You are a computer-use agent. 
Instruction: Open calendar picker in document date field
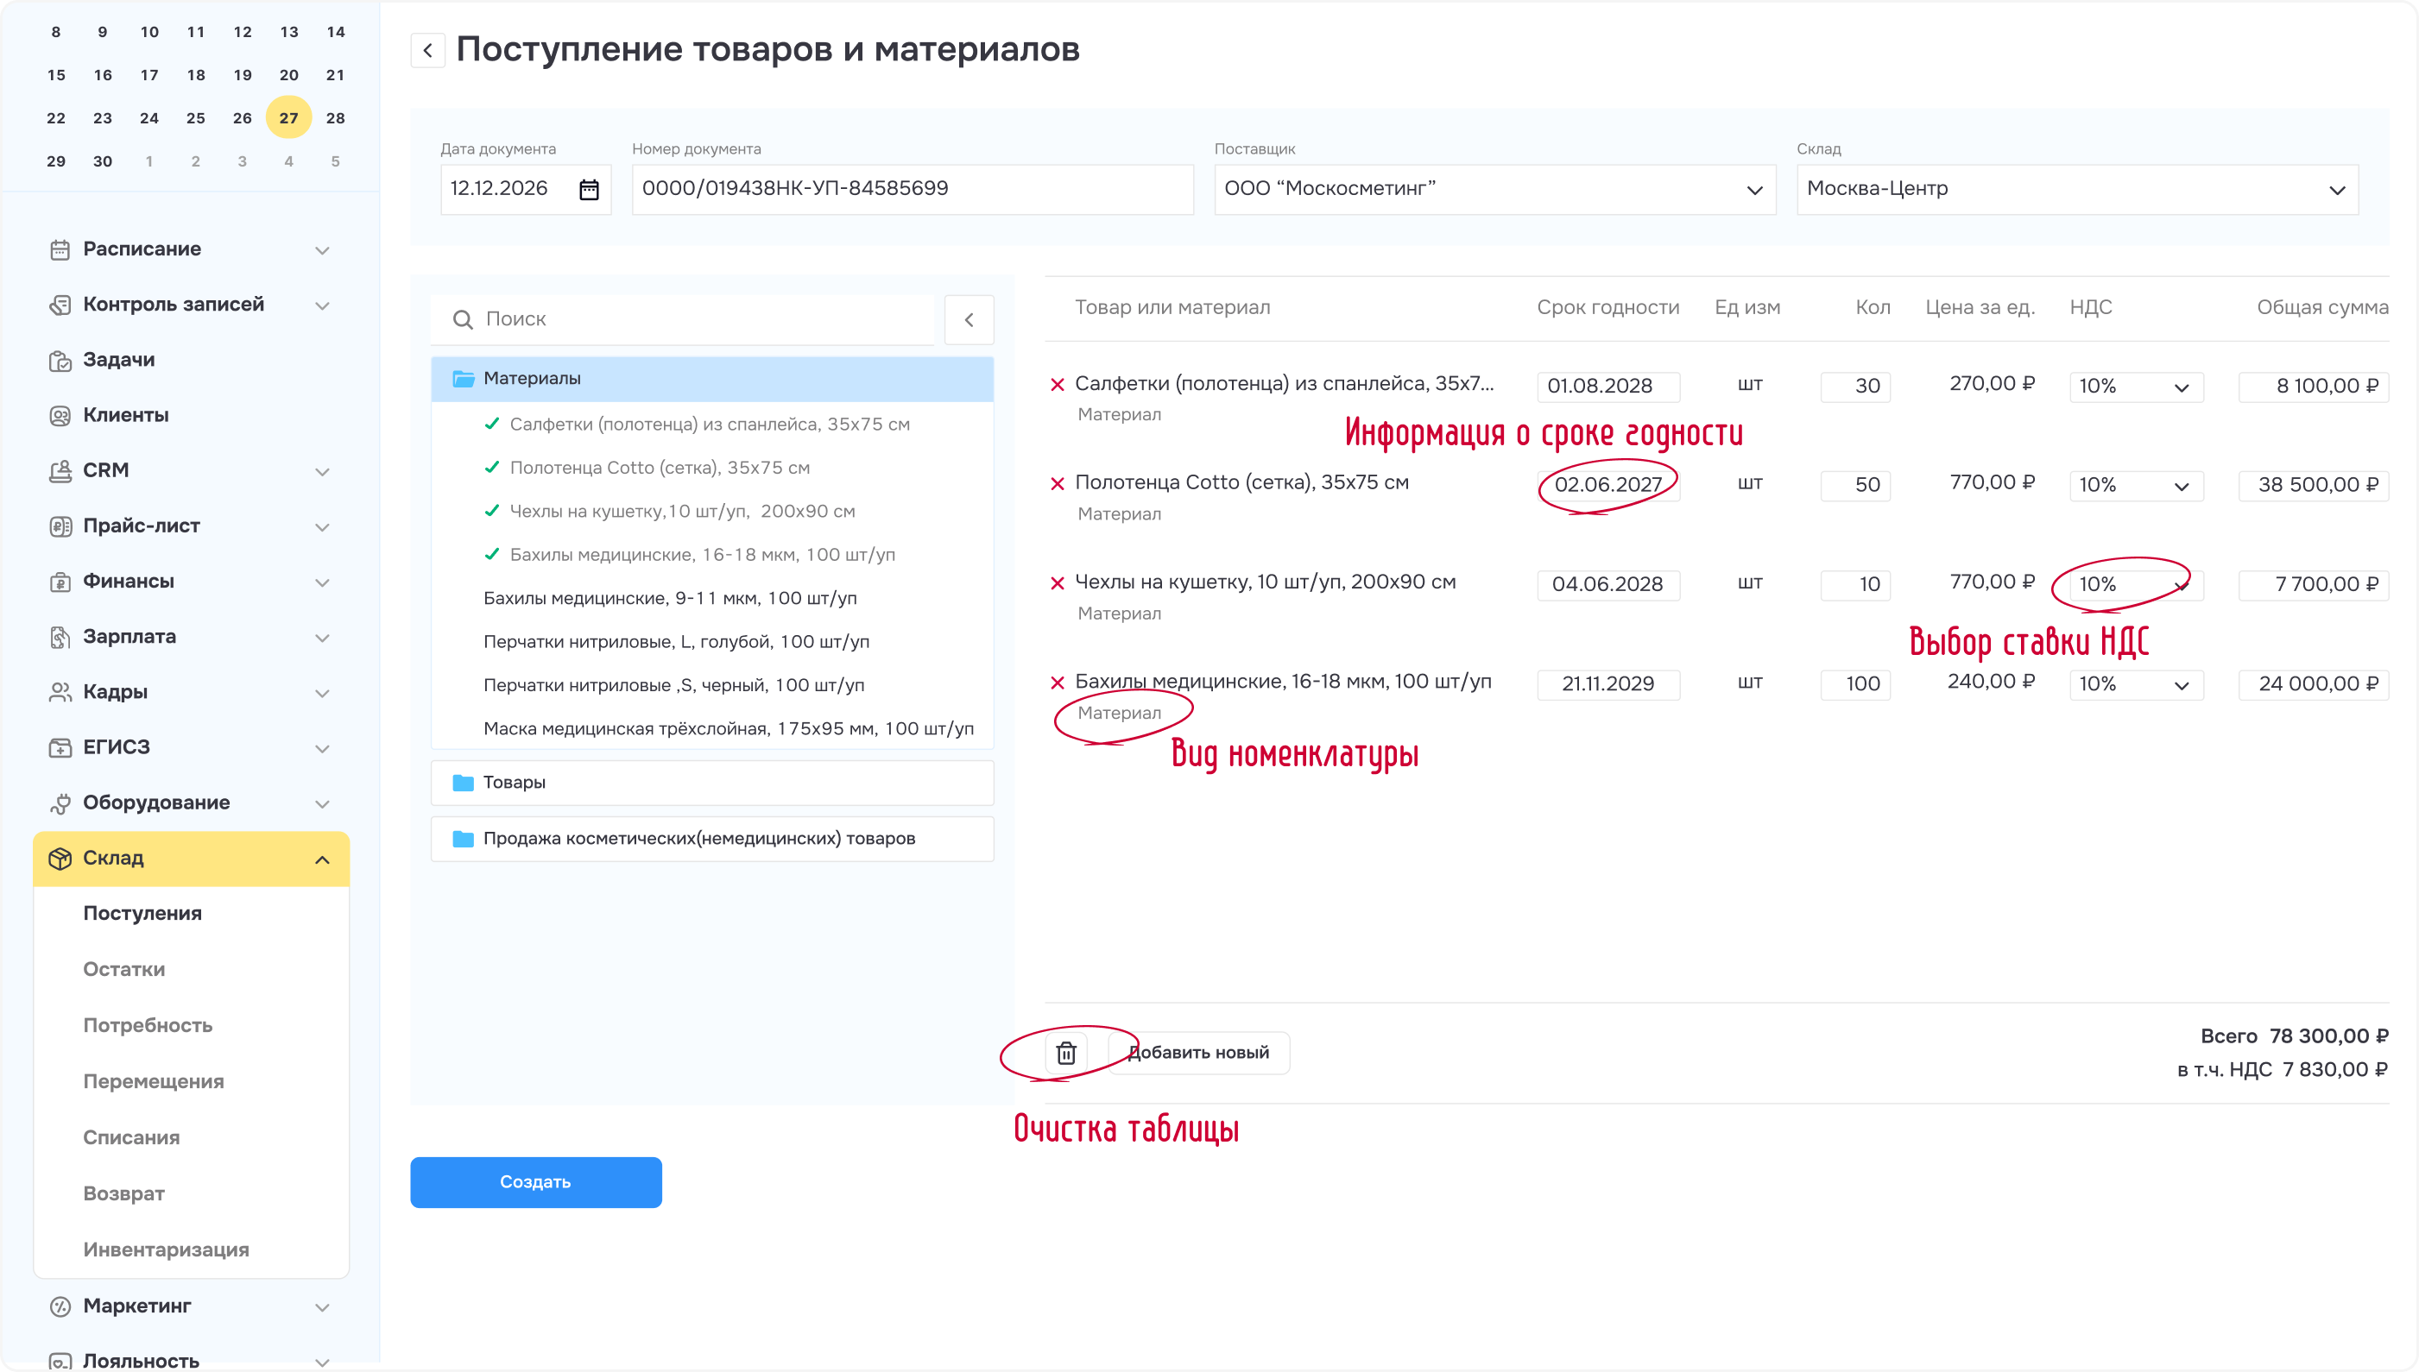(589, 189)
